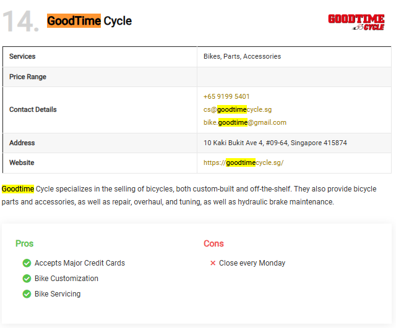Open the phone number +65 9199 5401 link
This screenshot has height=328, width=396.
(x=226, y=96)
